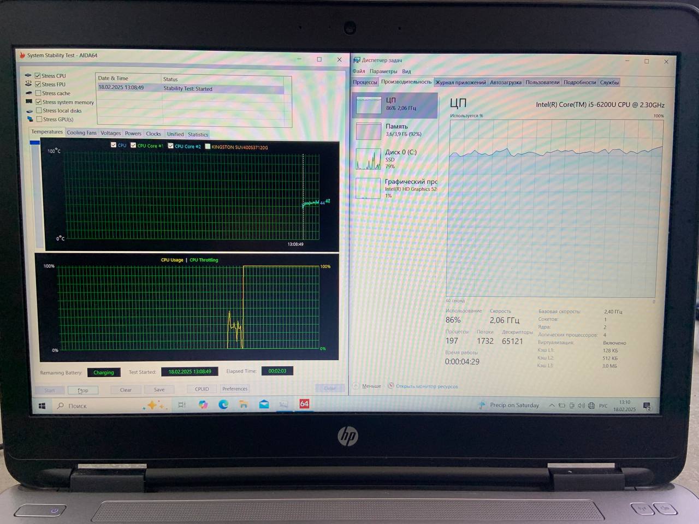699x524 pixels.
Task: Open the Параметры menu
Action: 383,71
